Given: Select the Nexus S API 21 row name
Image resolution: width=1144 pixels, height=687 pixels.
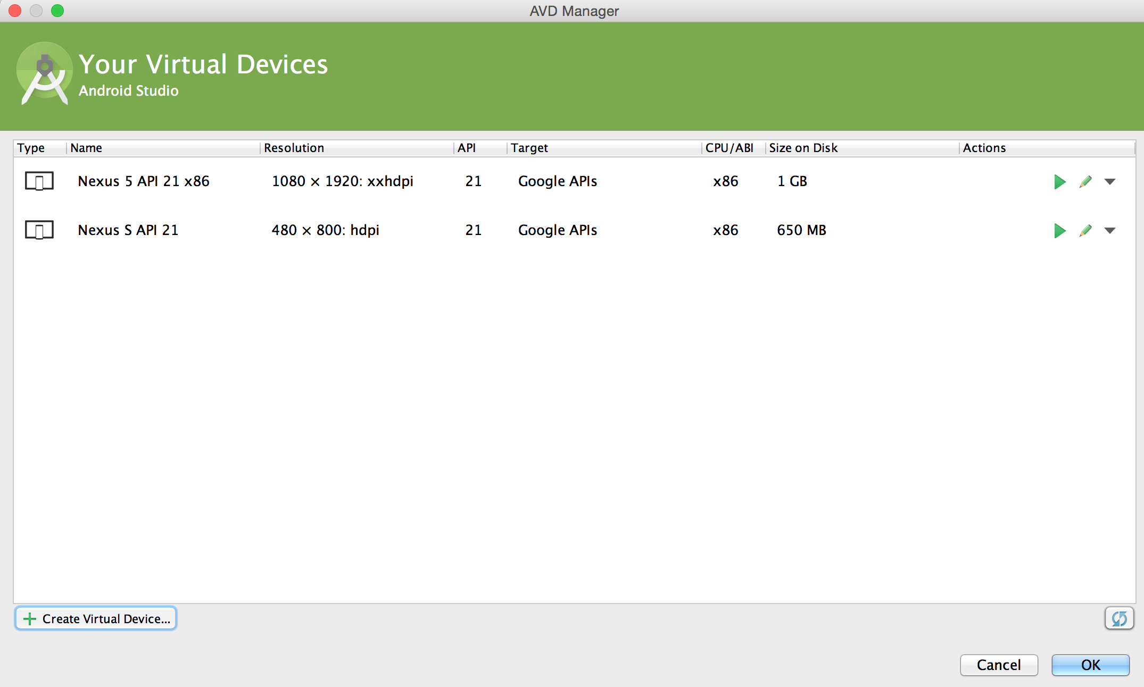Looking at the screenshot, I should 128,230.
